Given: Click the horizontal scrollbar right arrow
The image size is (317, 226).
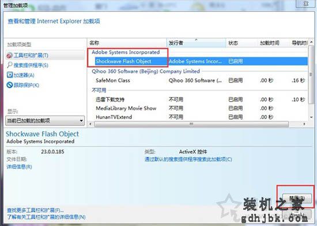Looking at the screenshot, I should tap(304, 124).
